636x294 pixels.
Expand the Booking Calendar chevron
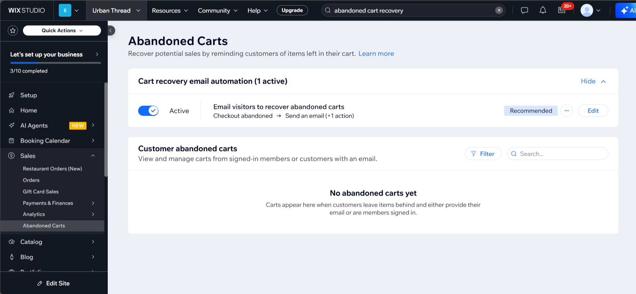pos(93,141)
